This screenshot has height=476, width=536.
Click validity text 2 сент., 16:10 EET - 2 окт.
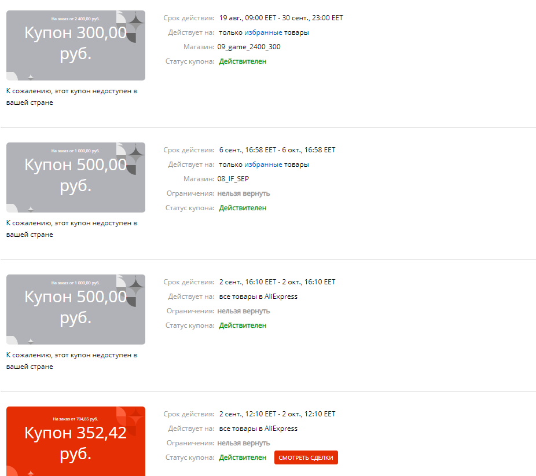pos(277,282)
